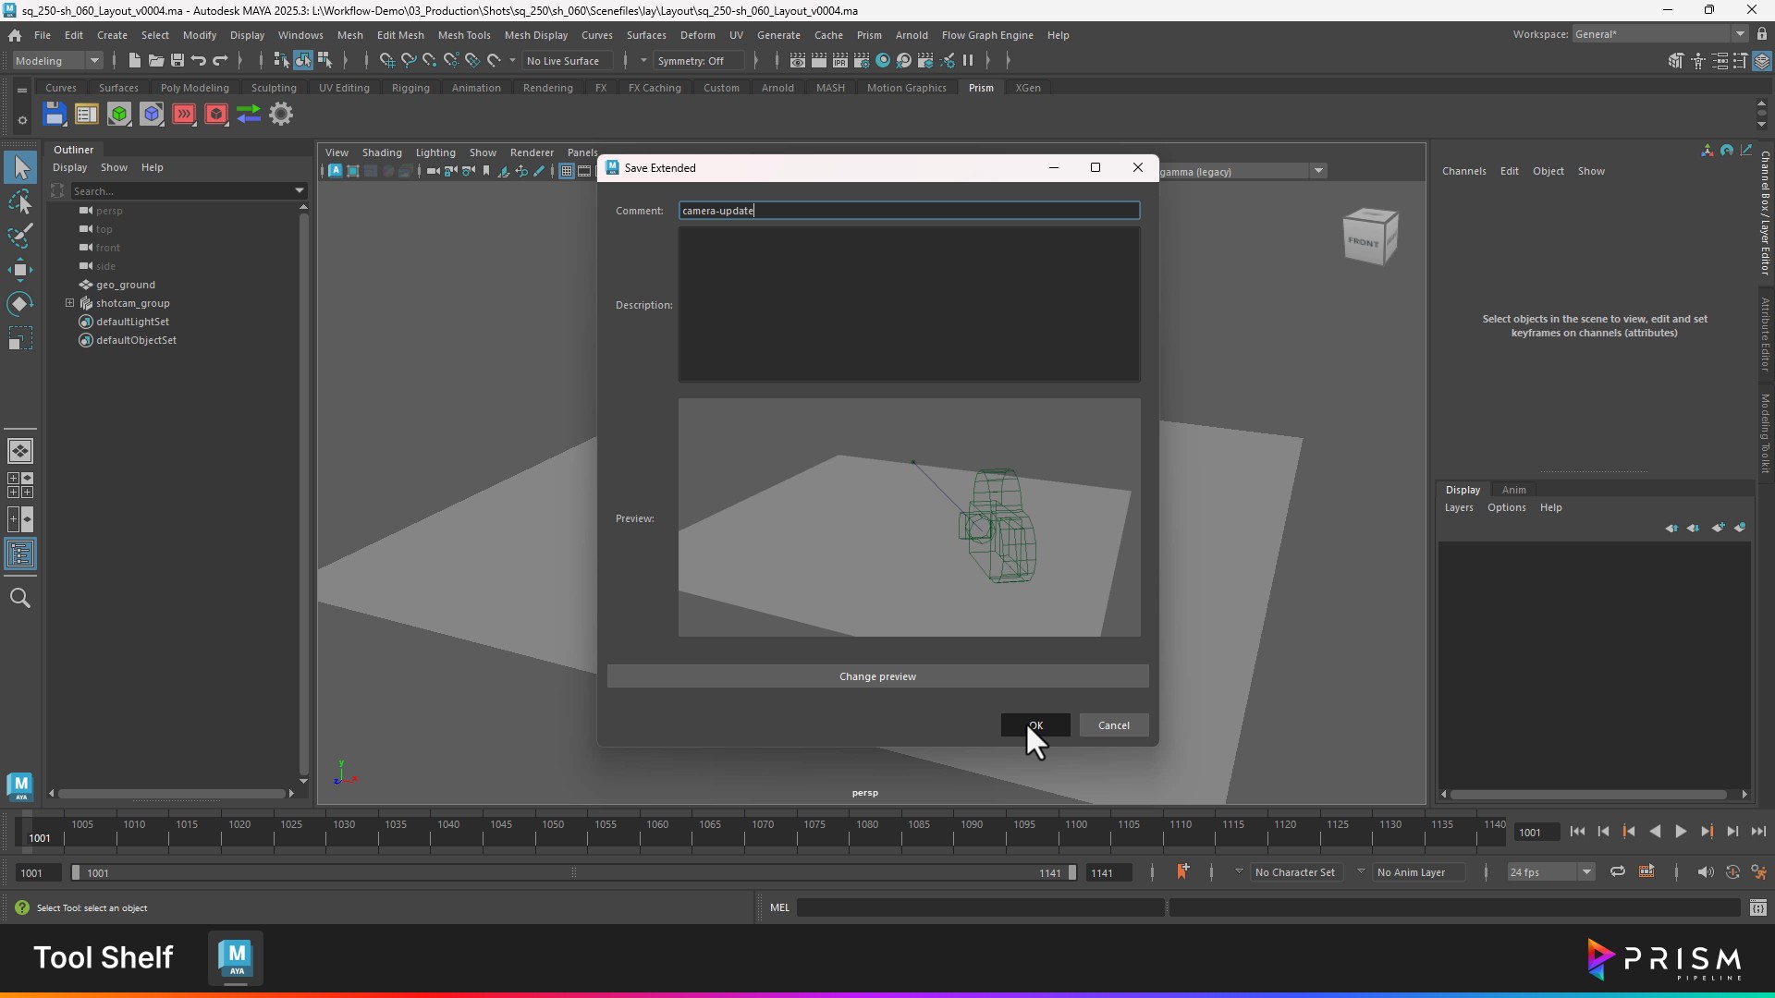Toggle viewport grid display icon
Viewport: 1775px width, 998px height.
tap(567, 171)
